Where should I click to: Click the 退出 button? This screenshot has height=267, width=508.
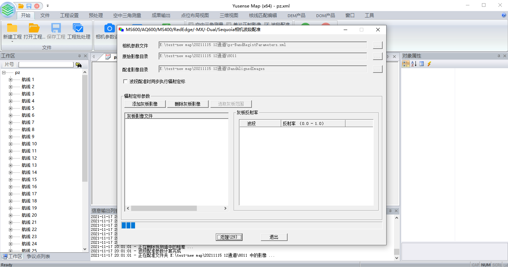274,237
